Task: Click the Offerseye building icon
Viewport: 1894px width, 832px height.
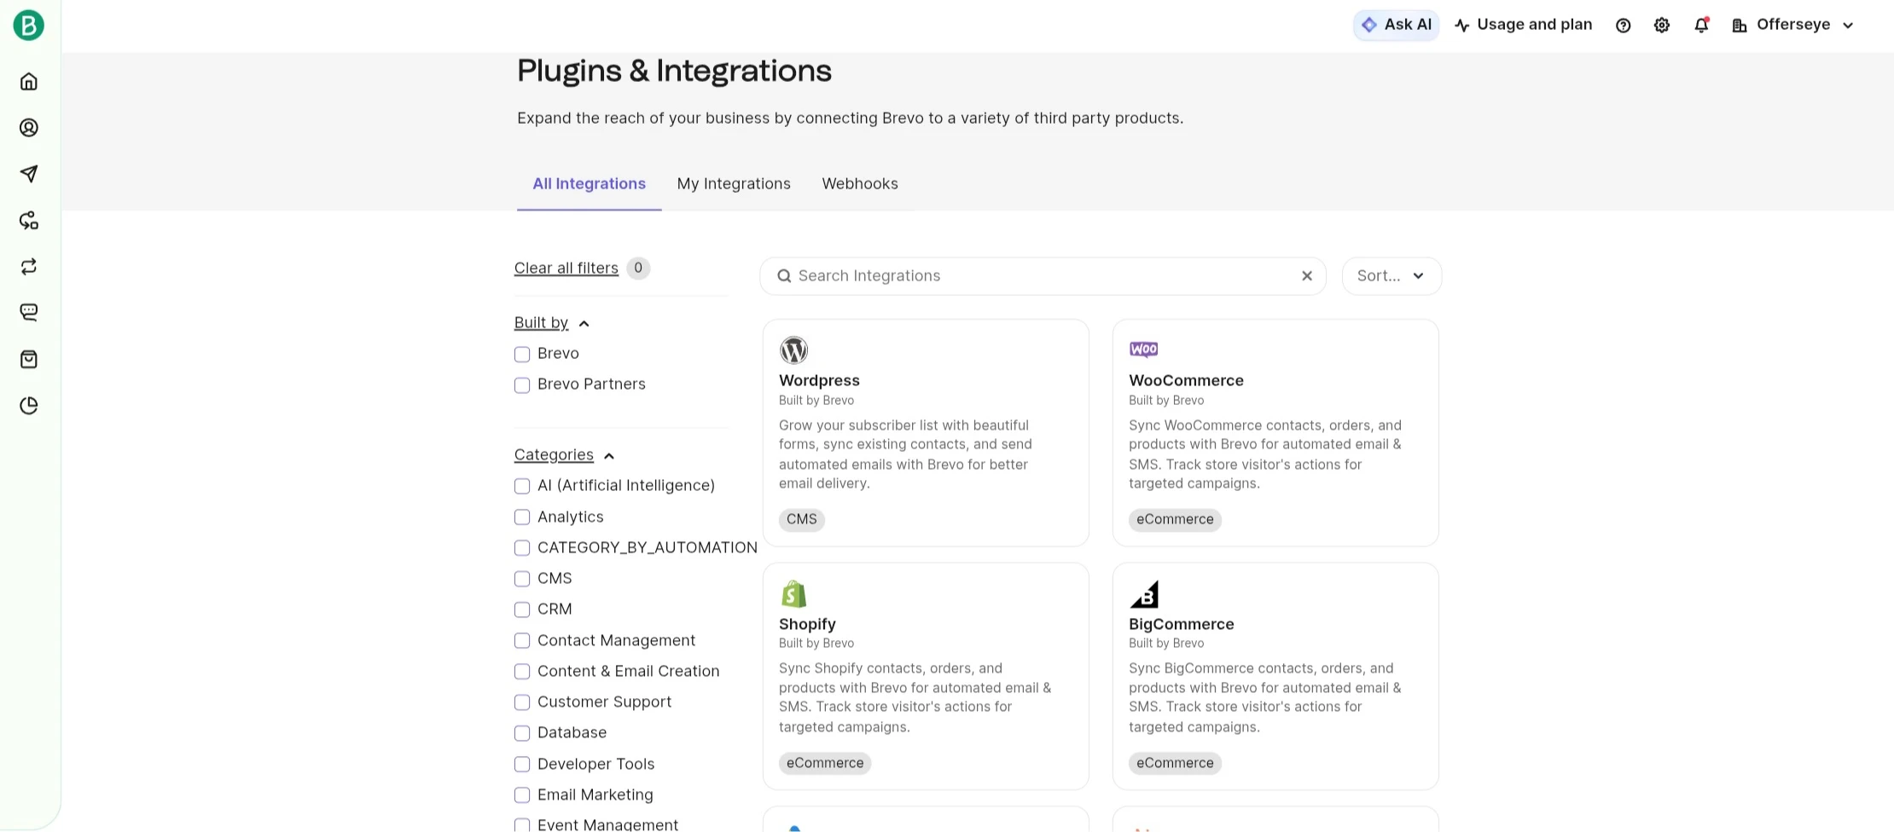Action: (x=1740, y=26)
